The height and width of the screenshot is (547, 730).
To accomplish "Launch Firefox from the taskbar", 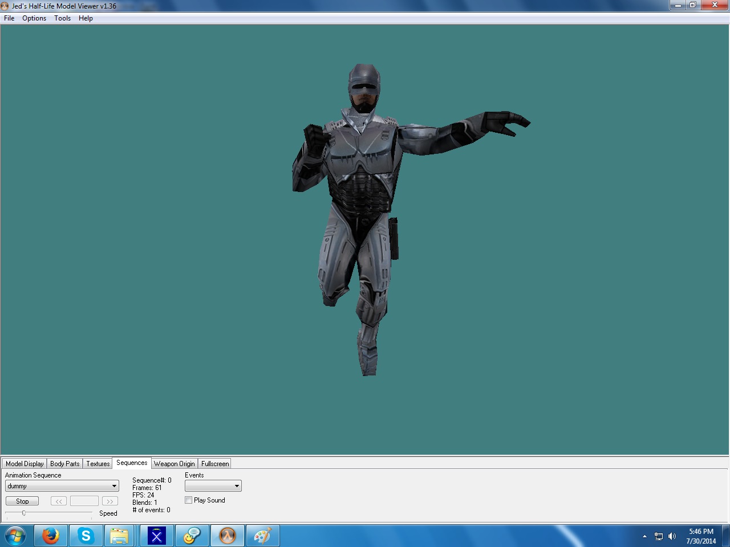I will pyautogui.click(x=51, y=536).
